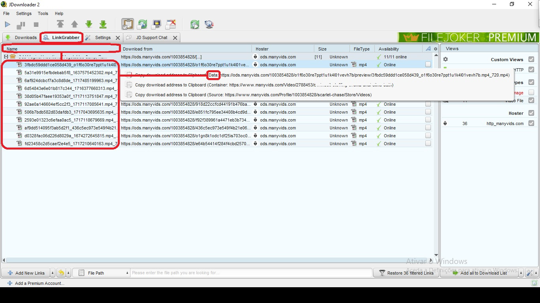Click Restore 36 filtered Links button
The height and width of the screenshot is (303, 540).
[406, 273]
